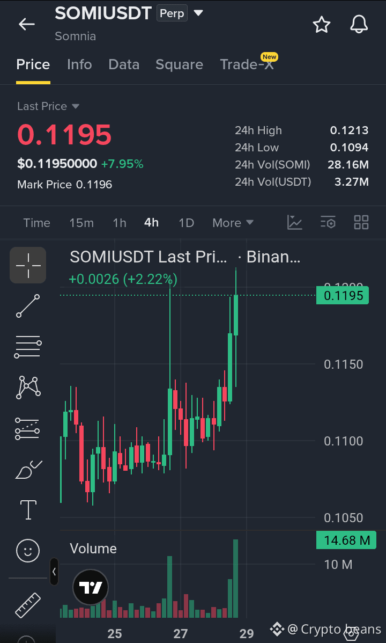This screenshot has height=643, width=386.
Task: Collapse the drawing toolbar handle
Action: pos(54,571)
